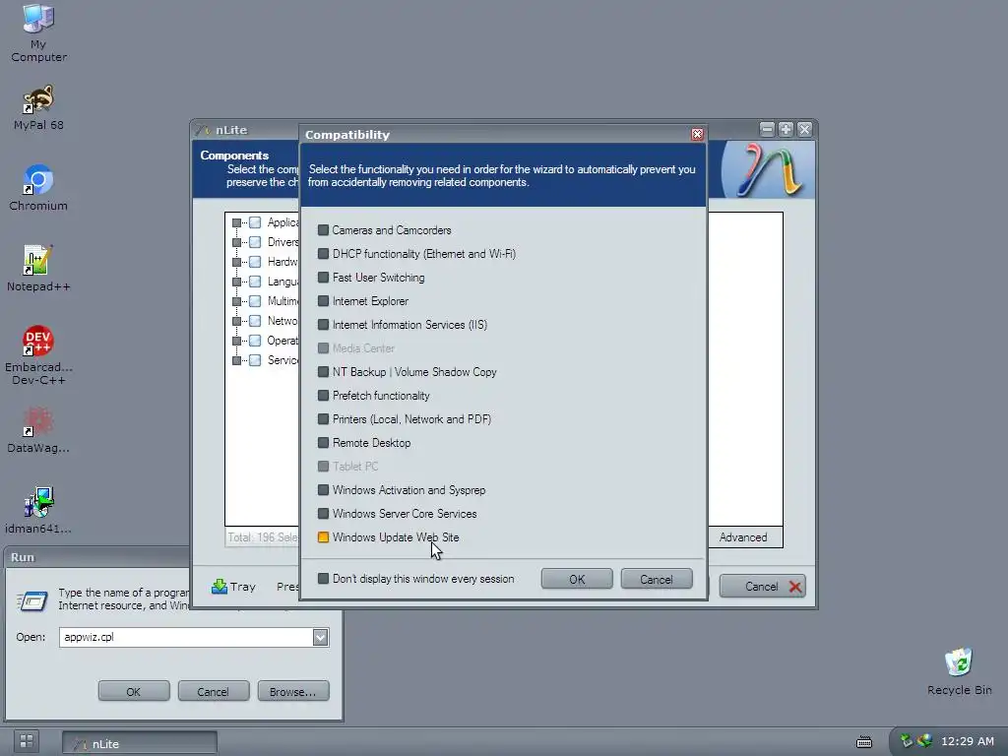Click Browse... in the Run dialog
The width and height of the screenshot is (1008, 756).
(293, 692)
